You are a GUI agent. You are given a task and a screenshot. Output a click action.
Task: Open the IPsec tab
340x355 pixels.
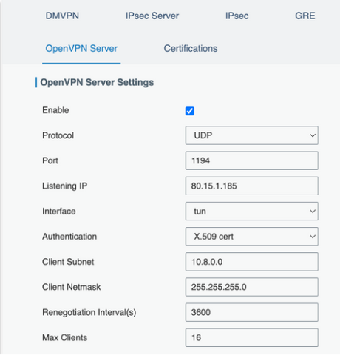[237, 16]
